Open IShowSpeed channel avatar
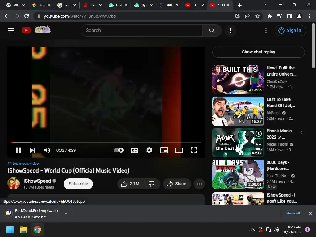Image resolution: width=316 pixels, height=237 pixels. [x=14, y=183]
